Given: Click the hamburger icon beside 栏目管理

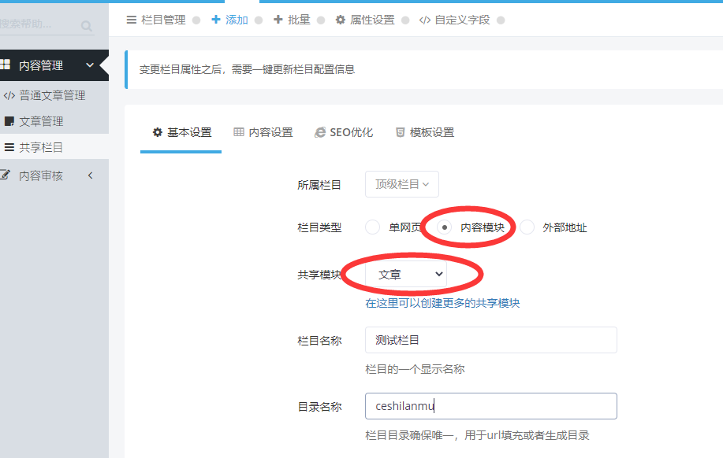Looking at the screenshot, I should (x=132, y=20).
